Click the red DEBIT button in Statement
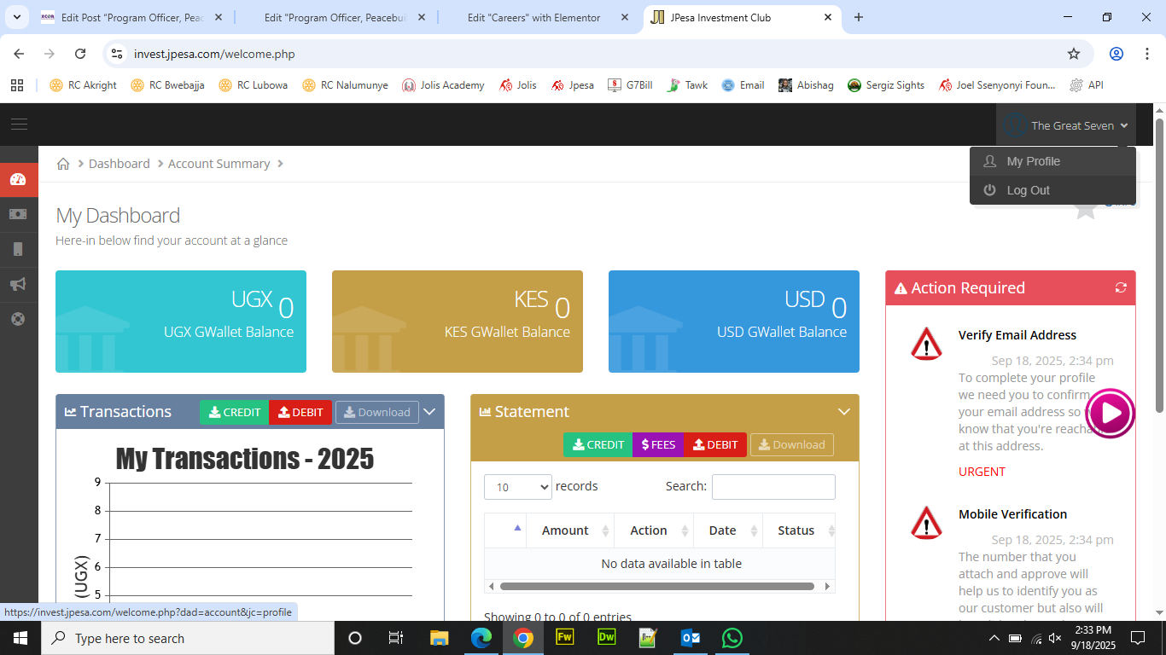 [715, 444]
